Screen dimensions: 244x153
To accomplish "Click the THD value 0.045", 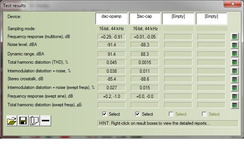I will [111, 63].
